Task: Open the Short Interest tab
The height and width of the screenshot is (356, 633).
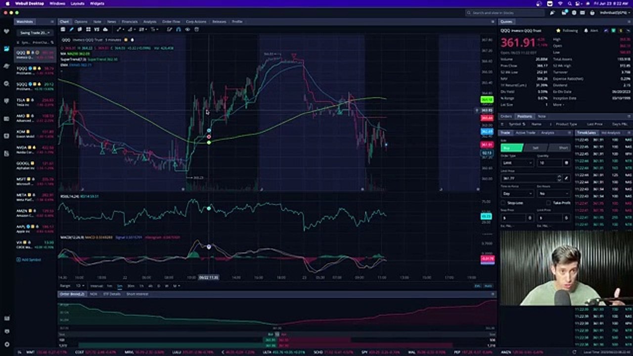Action: click(137, 294)
